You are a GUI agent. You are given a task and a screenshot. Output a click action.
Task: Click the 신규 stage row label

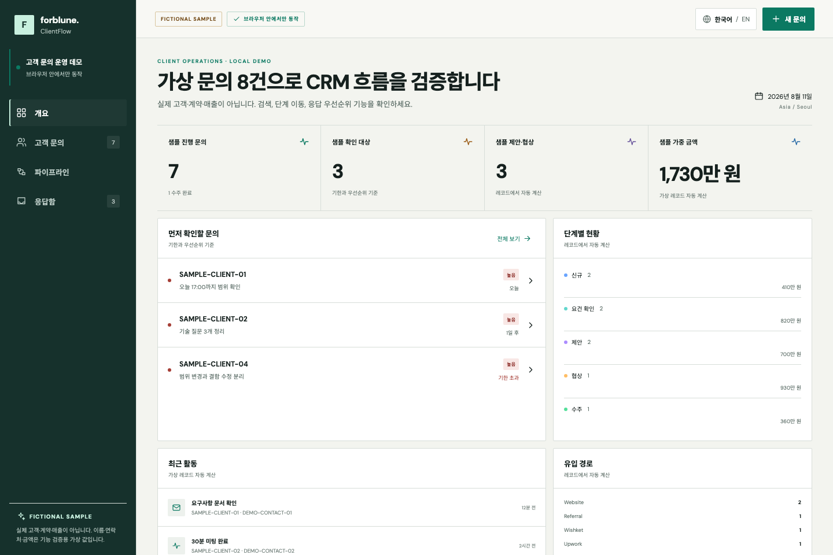pyautogui.click(x=577, y=275)
